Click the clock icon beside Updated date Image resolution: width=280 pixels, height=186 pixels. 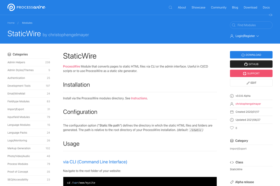[232, 120]
